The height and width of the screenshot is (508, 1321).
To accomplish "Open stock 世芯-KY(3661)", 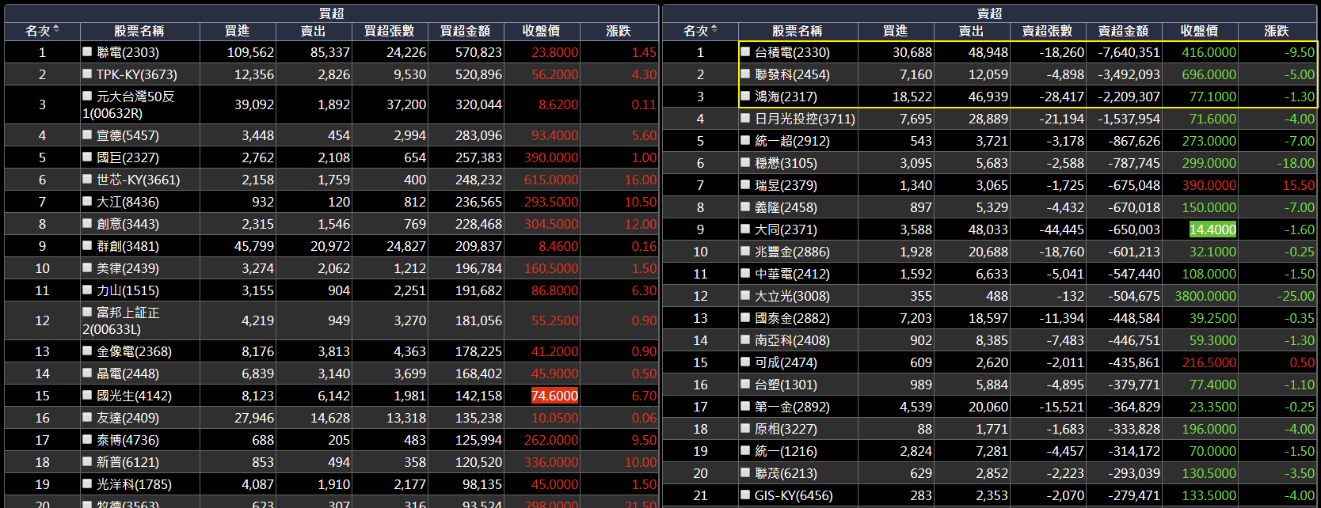I will click(x=138, y=180).
